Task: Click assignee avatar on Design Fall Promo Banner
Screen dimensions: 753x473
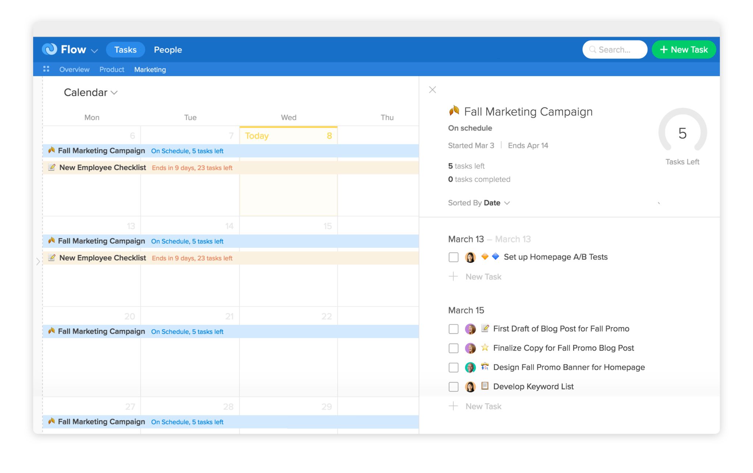Action: pos(470,367)
